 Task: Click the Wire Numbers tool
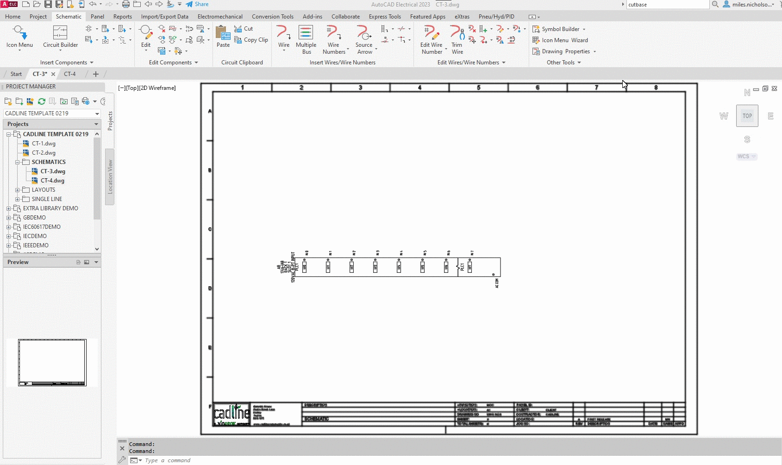[x=334, y=40]
